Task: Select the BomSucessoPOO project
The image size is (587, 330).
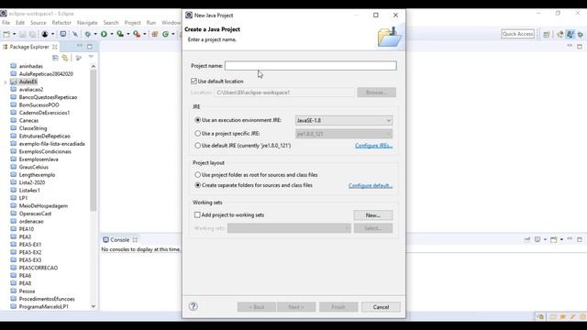Action: 39,104
